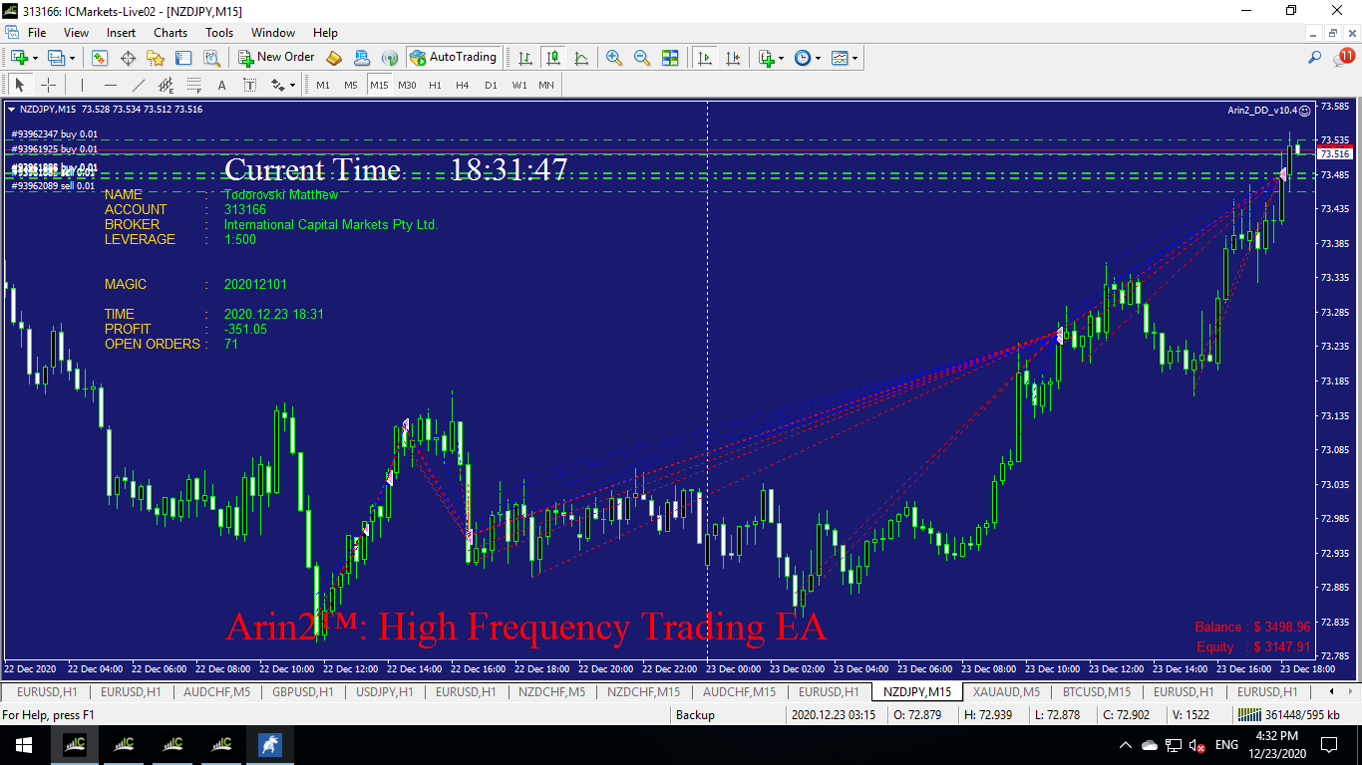Screen dimensions: 1362x765
Task: Open the Windows Start menu
Action: 23,745
